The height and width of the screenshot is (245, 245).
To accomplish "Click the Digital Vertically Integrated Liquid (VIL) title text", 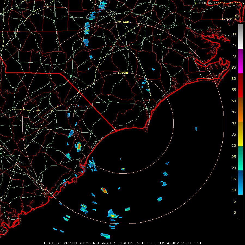I will point(96,243).
